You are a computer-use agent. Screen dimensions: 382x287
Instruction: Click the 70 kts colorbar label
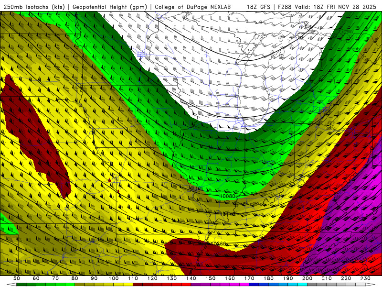click(x=55, y=278)
